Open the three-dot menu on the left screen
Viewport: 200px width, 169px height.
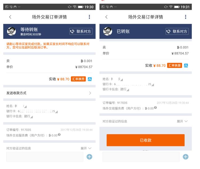(x=89, y=17)
